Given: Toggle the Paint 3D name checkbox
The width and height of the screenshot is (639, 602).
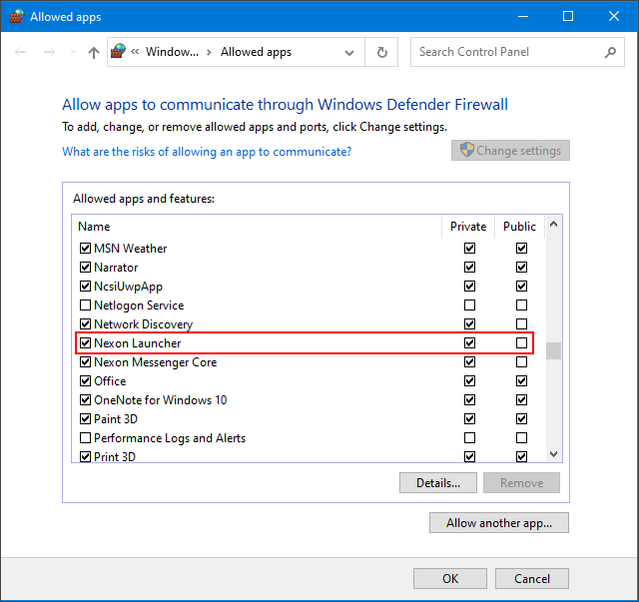Looking at the screenshot, I should [x=85, y=419].
